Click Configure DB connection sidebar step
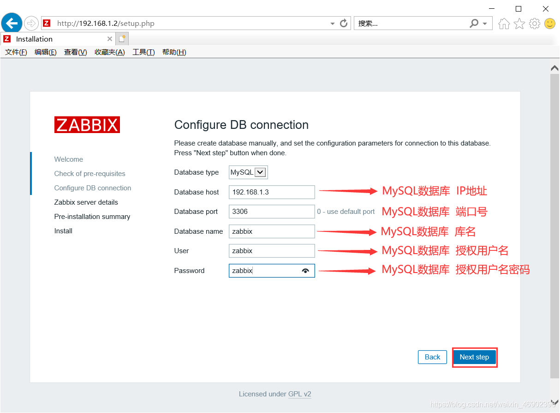 click(93, 188)
